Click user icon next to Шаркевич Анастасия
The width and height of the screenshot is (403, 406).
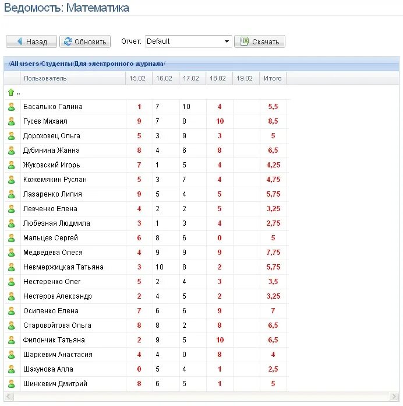pos(12,355)
